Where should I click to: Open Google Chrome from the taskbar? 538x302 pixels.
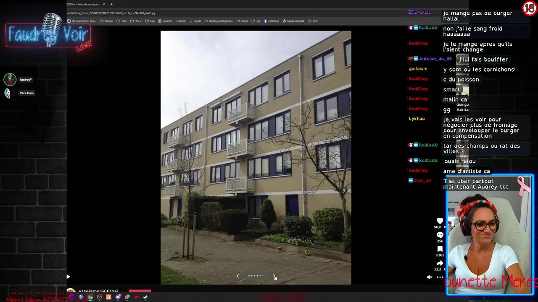tap(90, 297)
